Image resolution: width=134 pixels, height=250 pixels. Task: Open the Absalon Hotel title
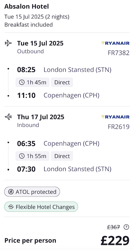(26, 6)
